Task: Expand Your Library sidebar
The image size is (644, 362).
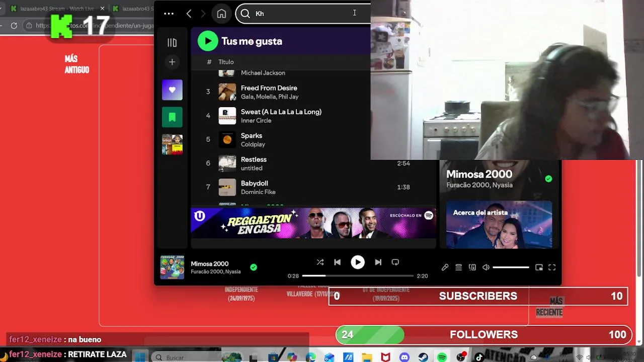Action: coord(172,43)
